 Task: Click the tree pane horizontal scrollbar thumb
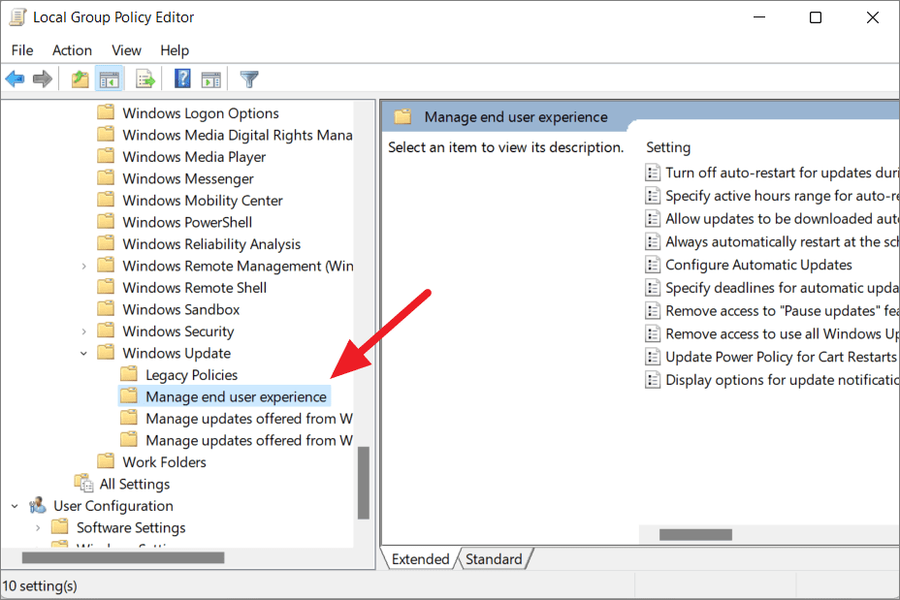click(123, 557)
